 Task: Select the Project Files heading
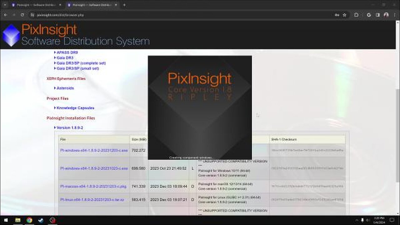[x=57, y=98]
